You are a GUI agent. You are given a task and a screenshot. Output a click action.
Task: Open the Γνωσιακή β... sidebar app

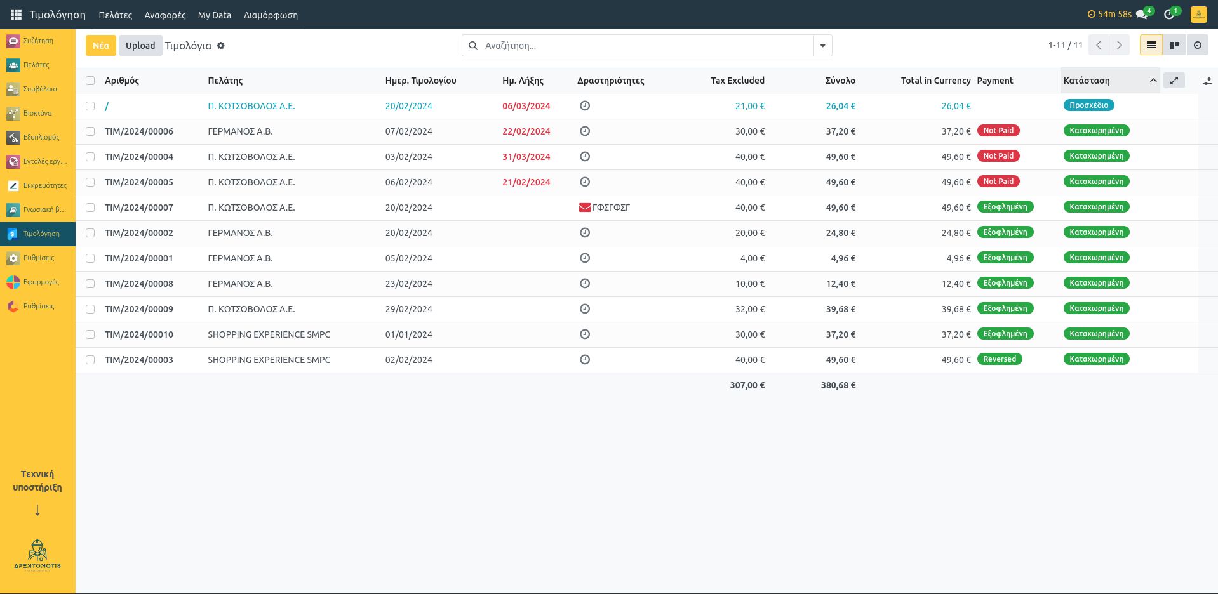click(x=37, y=209)
